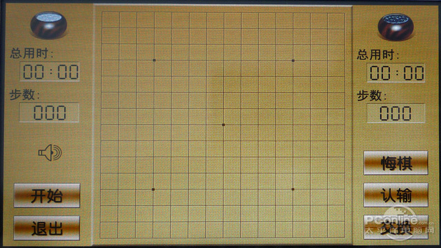Toggle the sound speaker icon
The image size is (441, 248).
[x=50, y=153]
